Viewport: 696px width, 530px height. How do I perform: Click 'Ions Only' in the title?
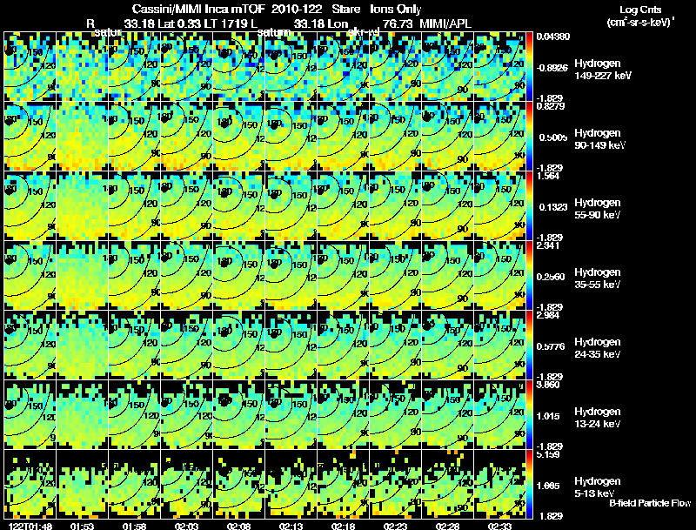pos(396,9)
